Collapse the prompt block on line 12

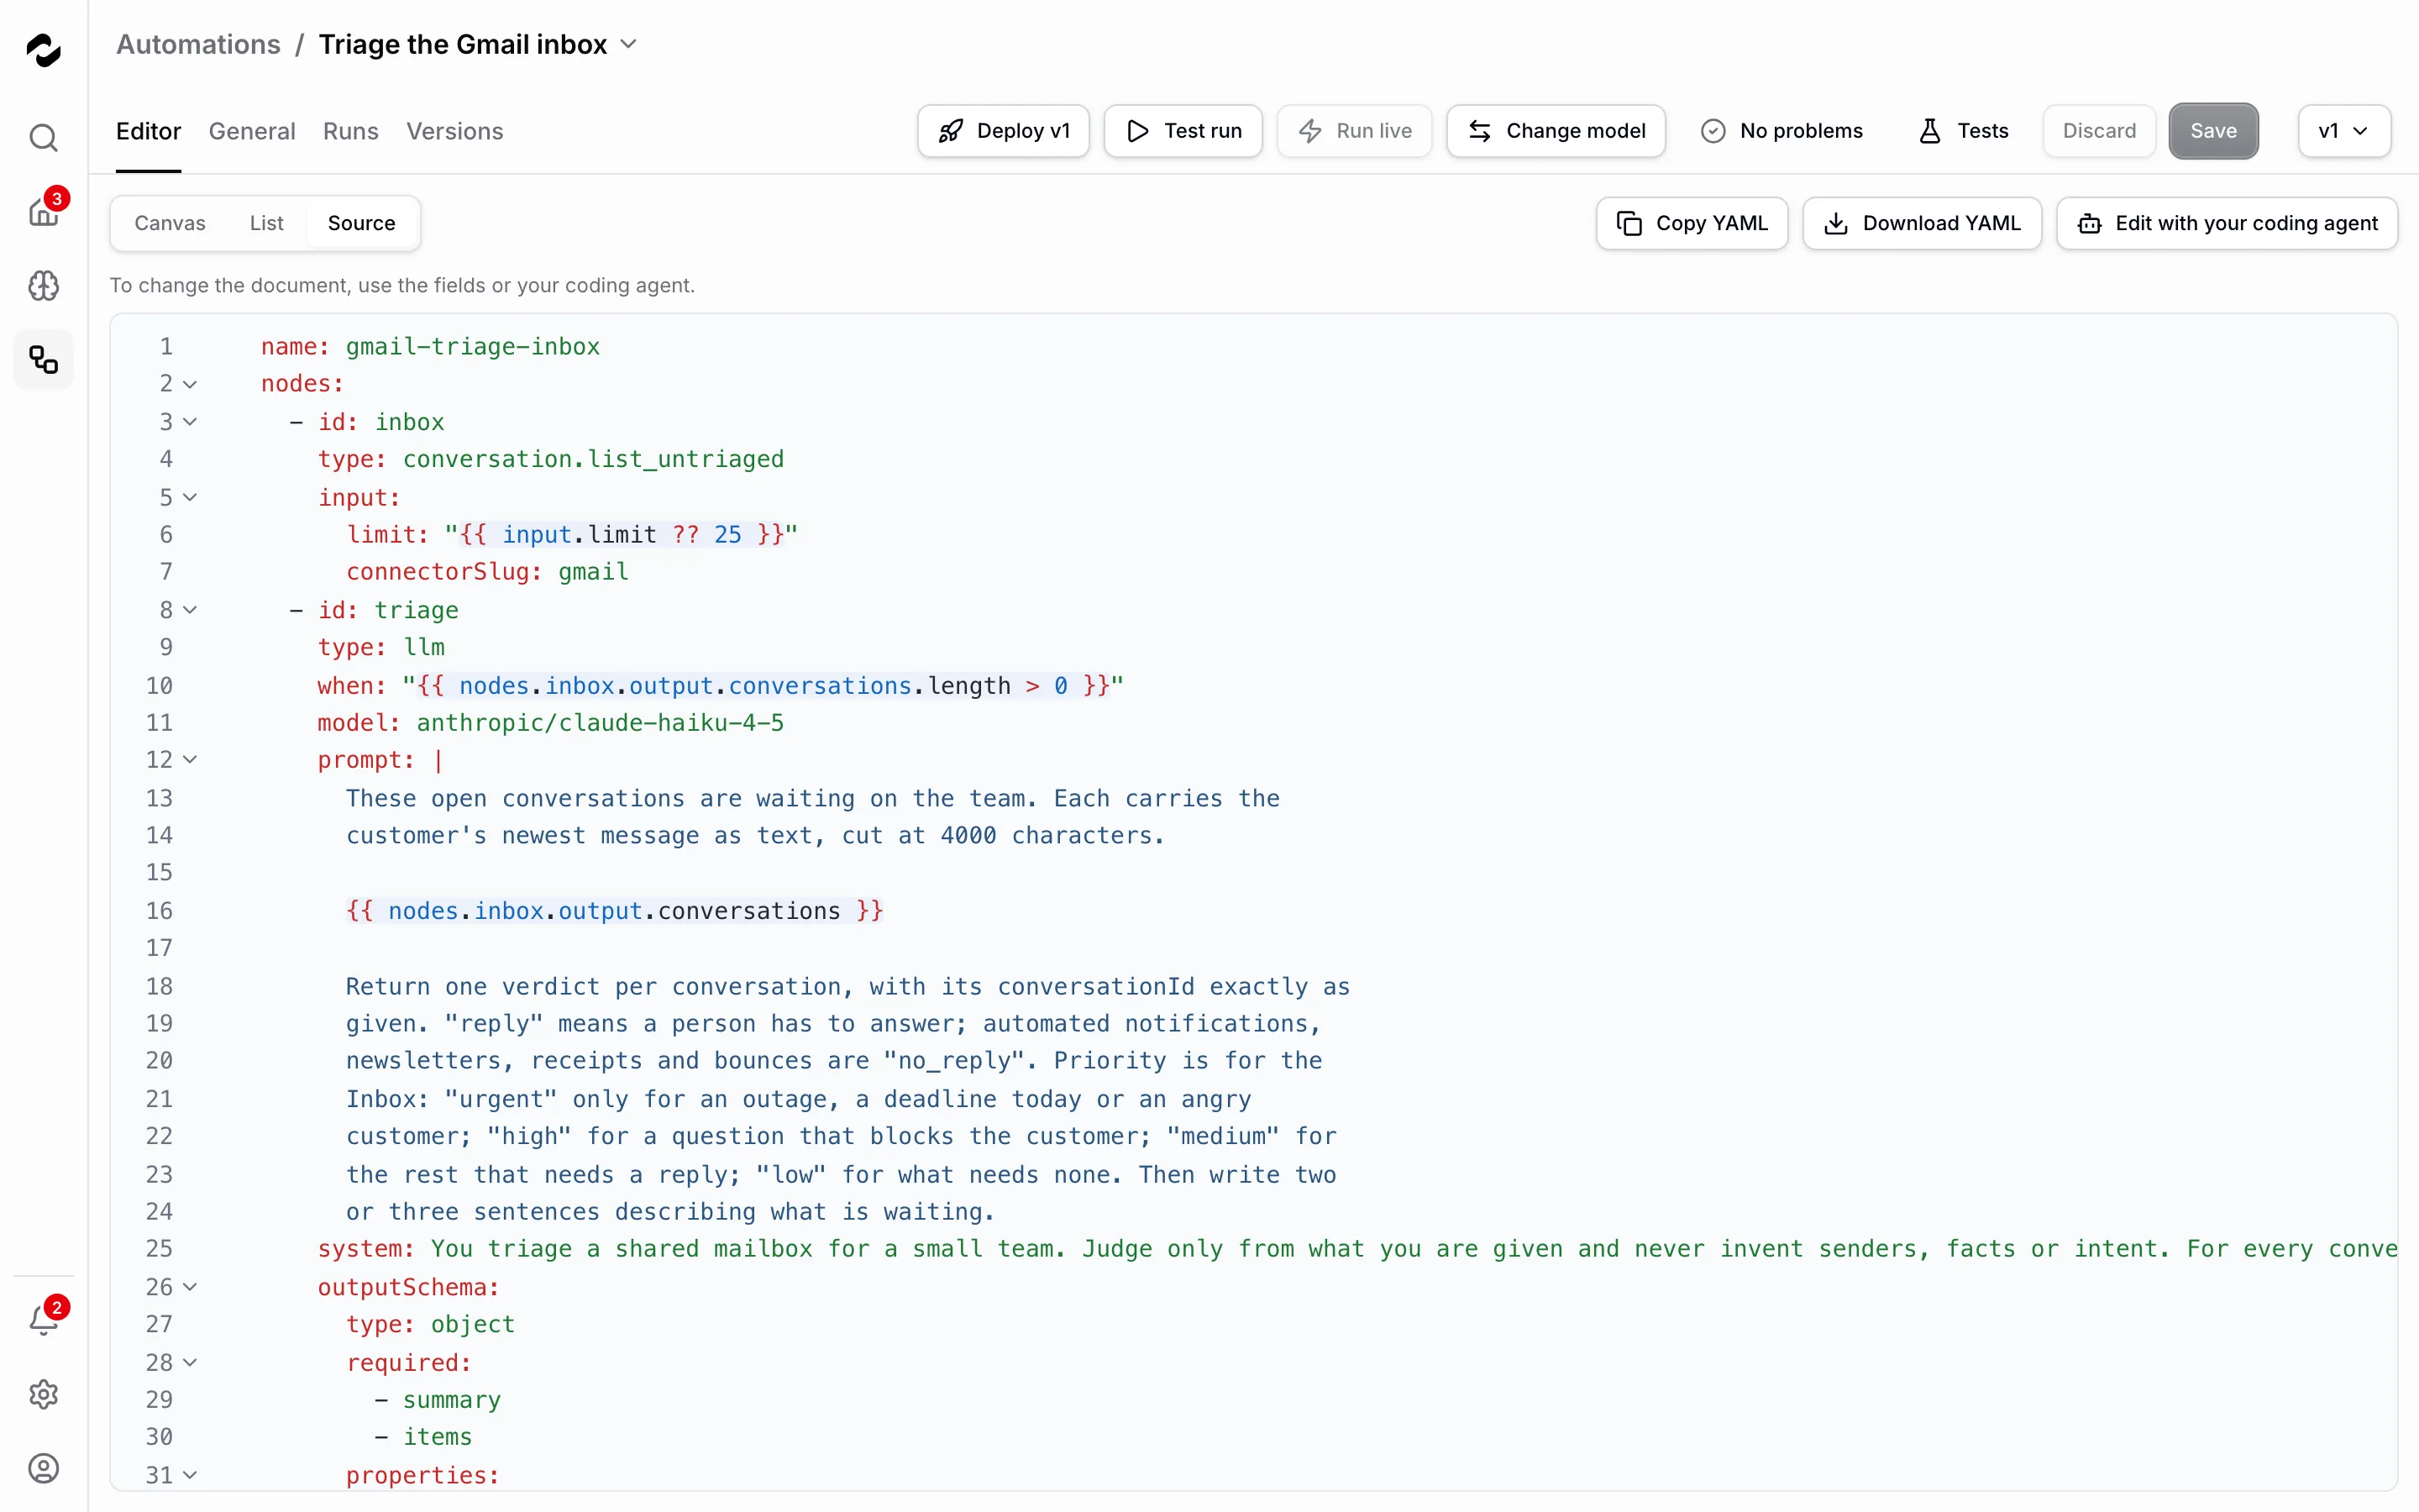tap(190, 760)
